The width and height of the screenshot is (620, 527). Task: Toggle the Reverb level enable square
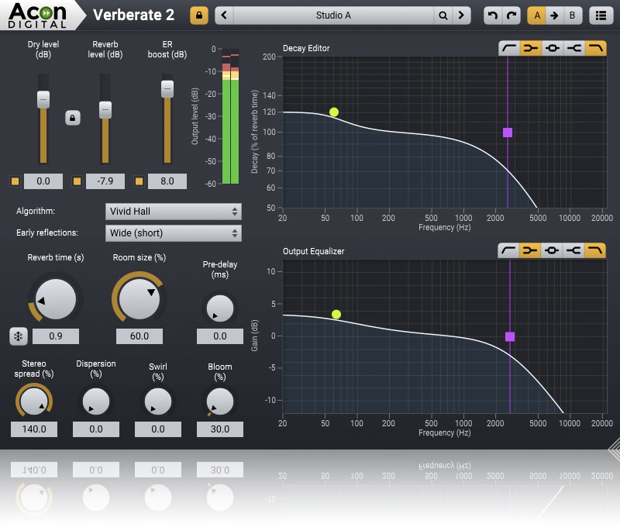point(77,181)
